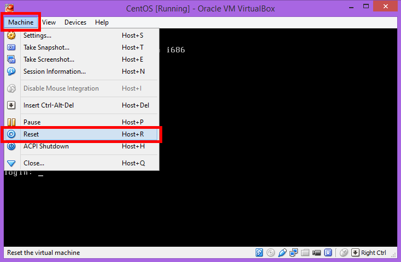Open the View menu
401x262 pixels.
pos(49,22)
